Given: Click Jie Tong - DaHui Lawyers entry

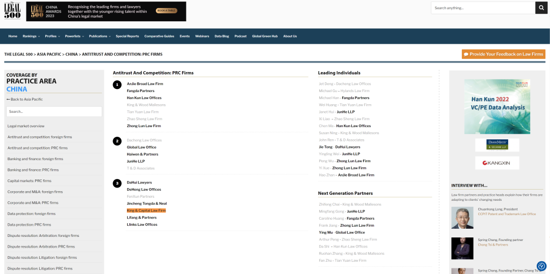Looking at the screenshot, I should tap(339, 147).
